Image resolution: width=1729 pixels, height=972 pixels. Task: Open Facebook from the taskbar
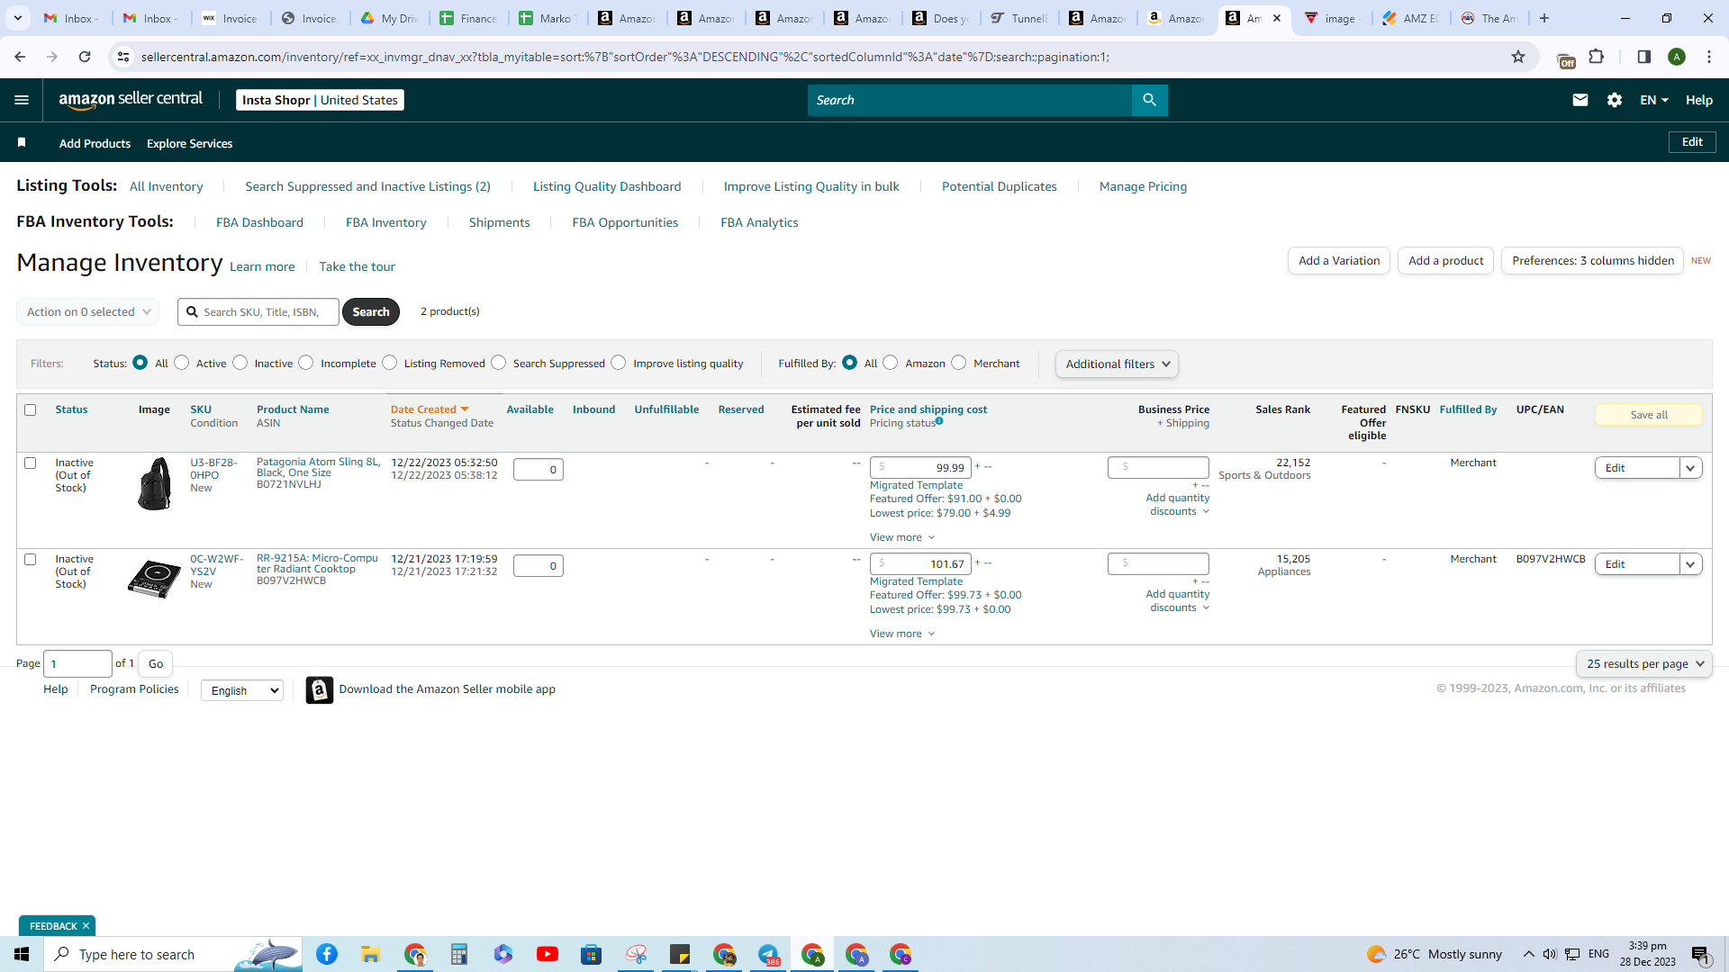327,954
